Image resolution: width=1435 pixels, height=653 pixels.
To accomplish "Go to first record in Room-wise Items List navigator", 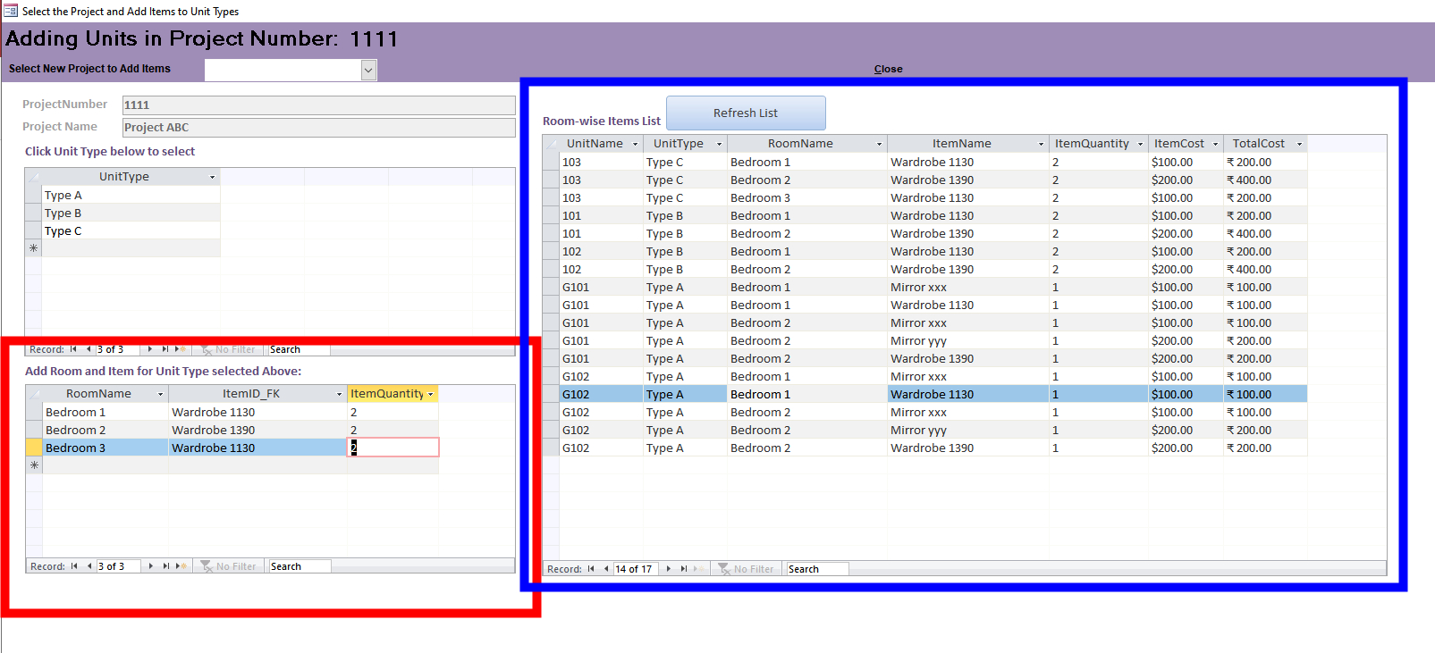I will point(591,569).
